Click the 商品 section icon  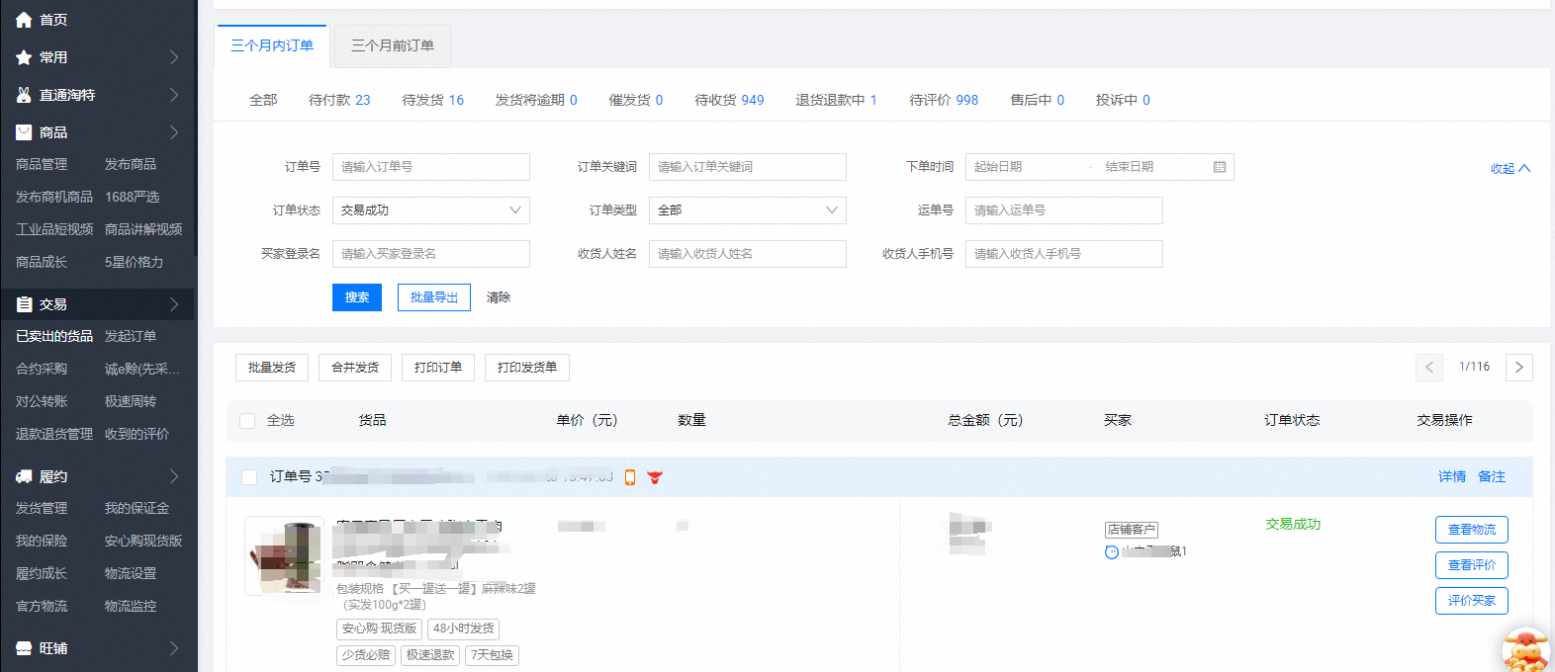24,132
